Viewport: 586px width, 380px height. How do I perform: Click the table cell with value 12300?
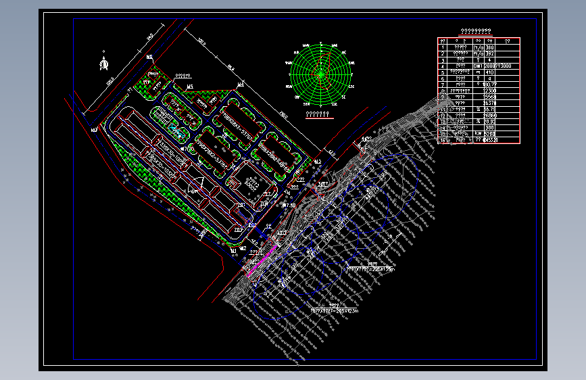tap(490, 91)
